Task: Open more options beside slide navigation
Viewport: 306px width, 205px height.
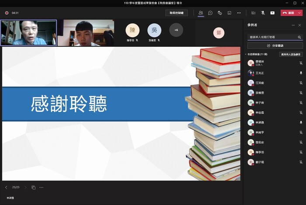Action: point(42,187)
